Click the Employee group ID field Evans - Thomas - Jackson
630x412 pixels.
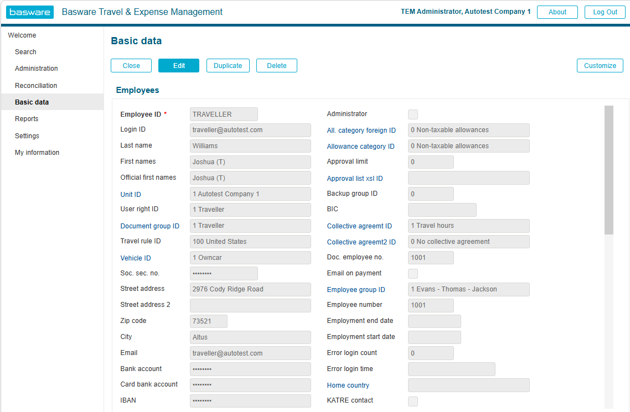pos(469,289)
